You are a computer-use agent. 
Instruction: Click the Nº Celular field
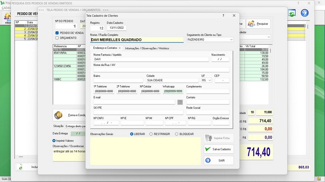(x=150, y=91)
